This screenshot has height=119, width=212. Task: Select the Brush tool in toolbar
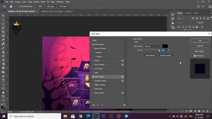3,48
